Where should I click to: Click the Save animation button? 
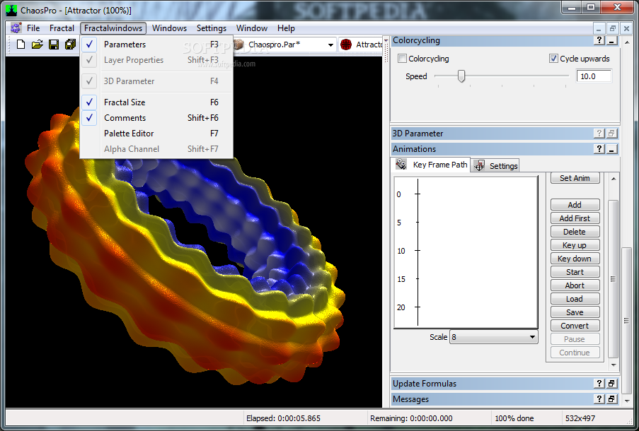575,312
